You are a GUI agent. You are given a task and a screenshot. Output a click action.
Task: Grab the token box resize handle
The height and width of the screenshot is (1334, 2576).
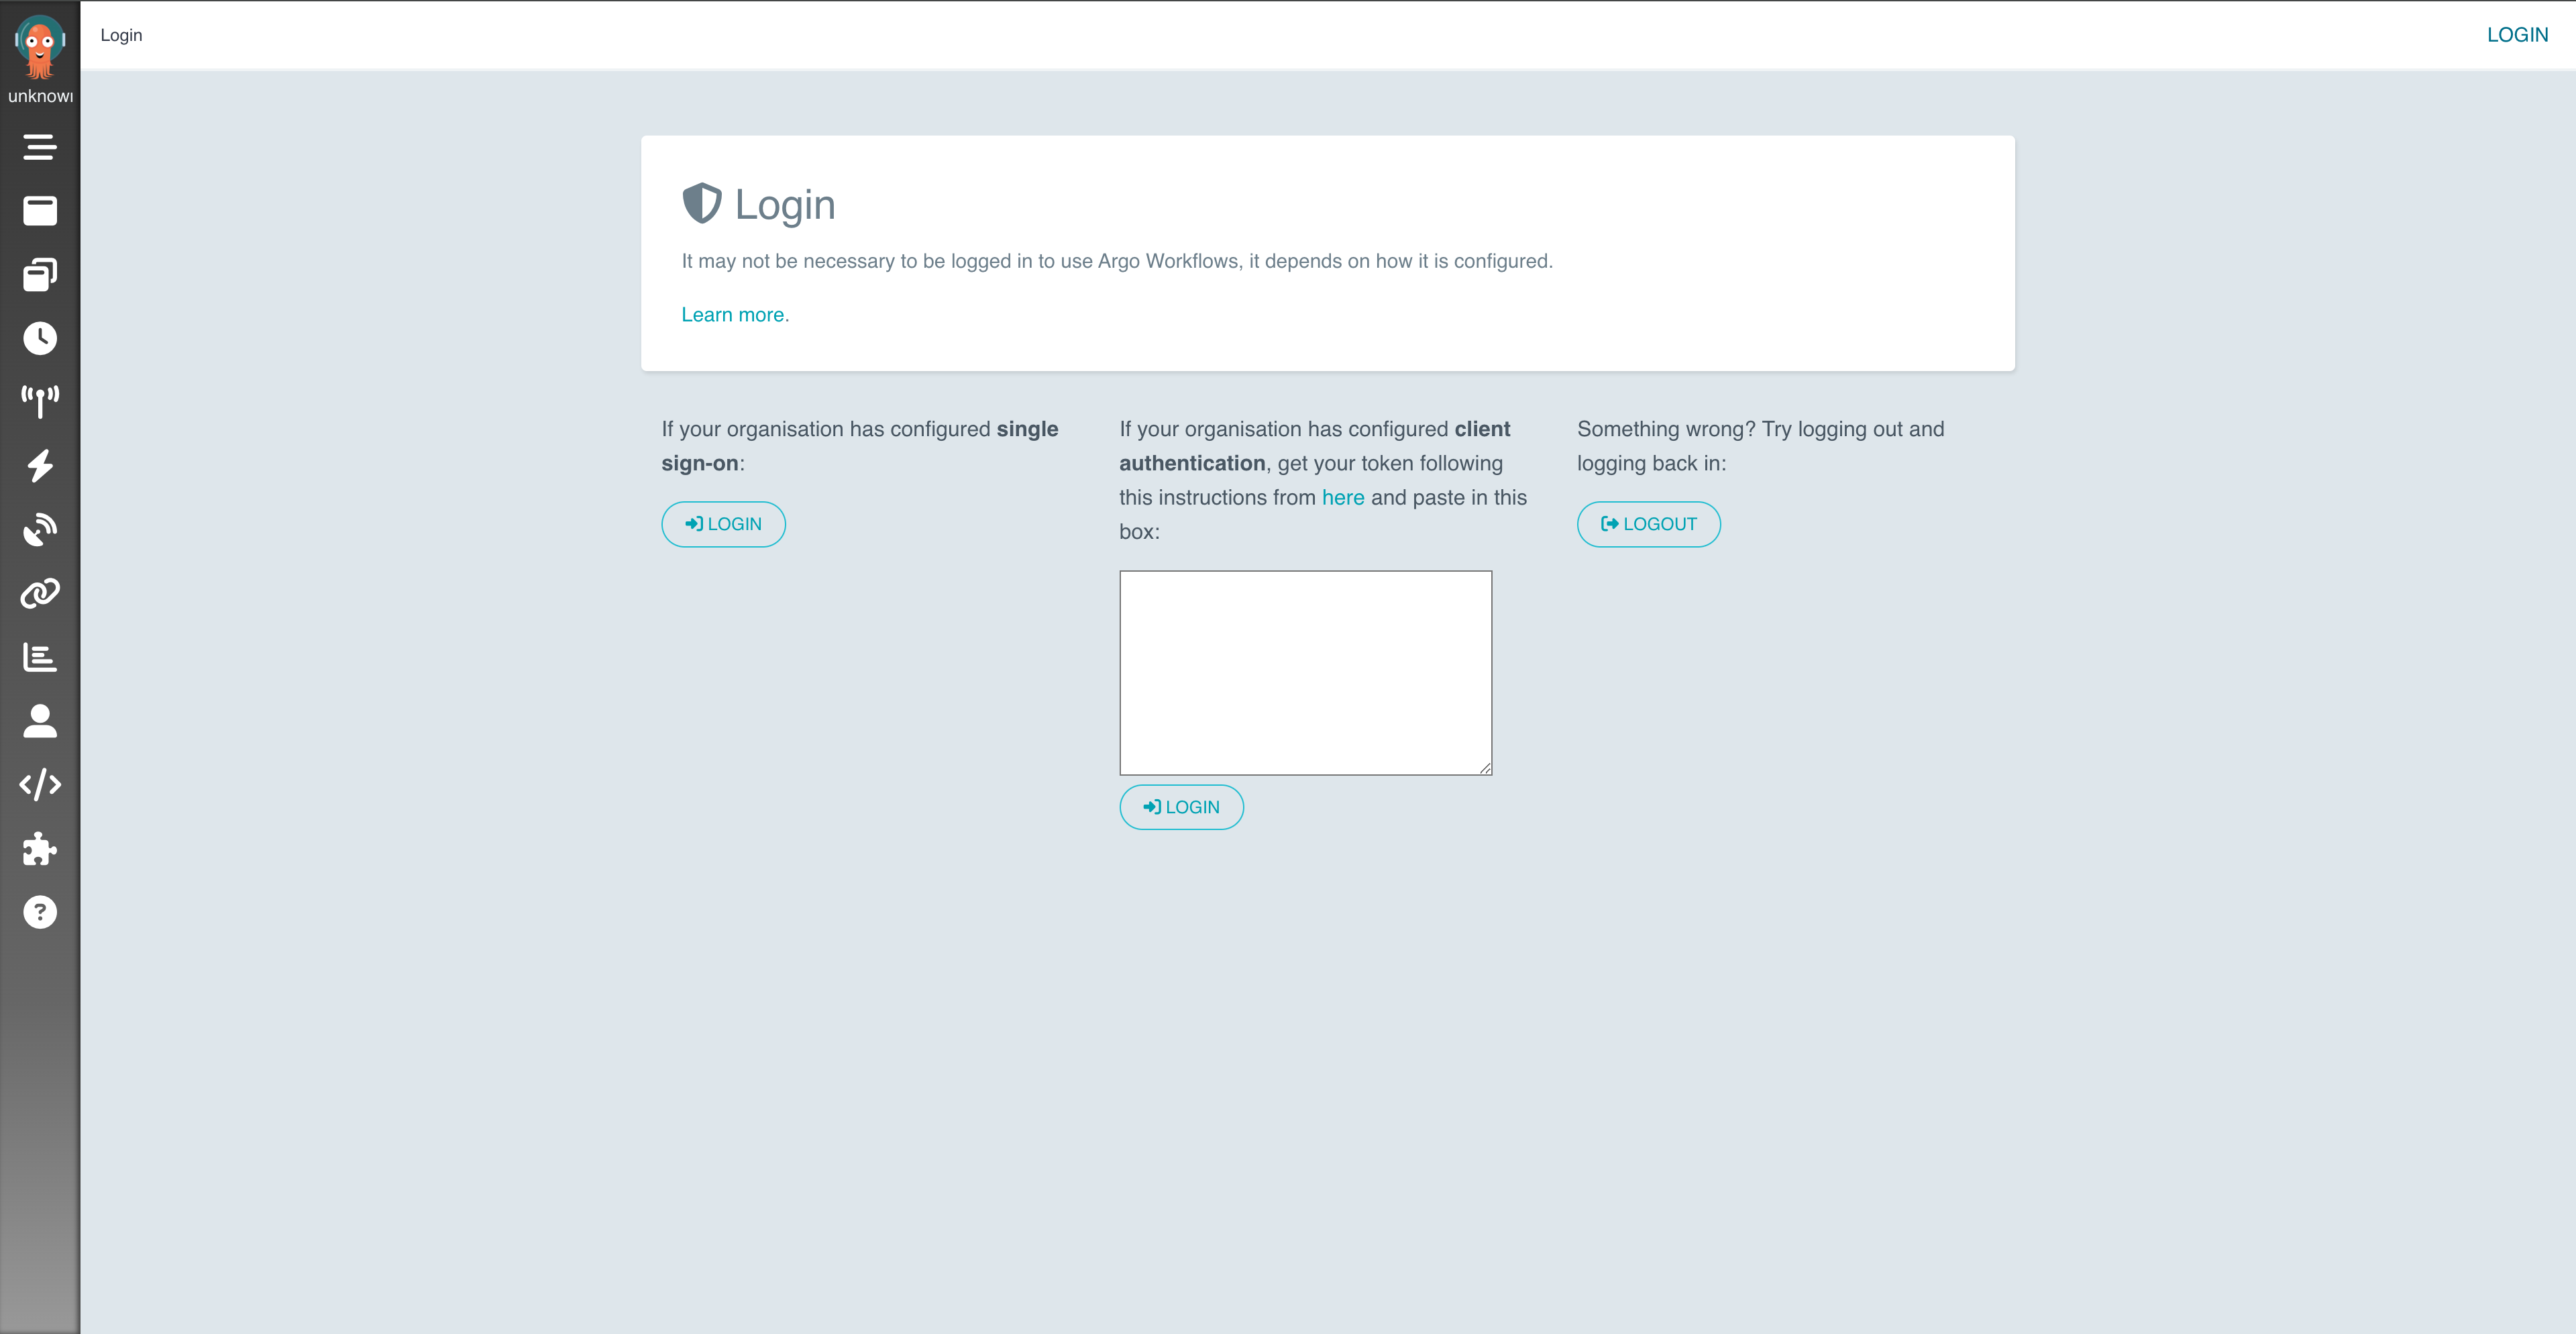[x=1485, y=768]
